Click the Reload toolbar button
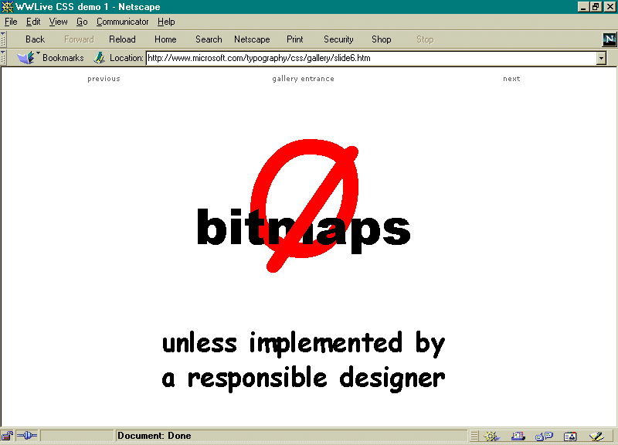The width and height of the screenshot is (618, 445). pyautogui.click(x=122, y=39)
